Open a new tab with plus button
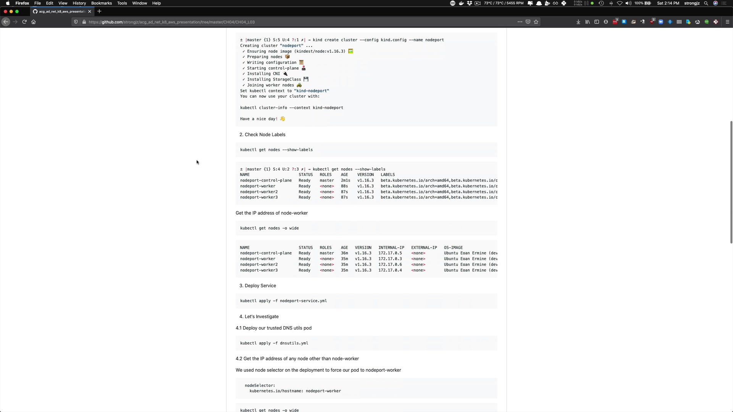The height and width of the screenshot is (412, 733). click(99, 11)
